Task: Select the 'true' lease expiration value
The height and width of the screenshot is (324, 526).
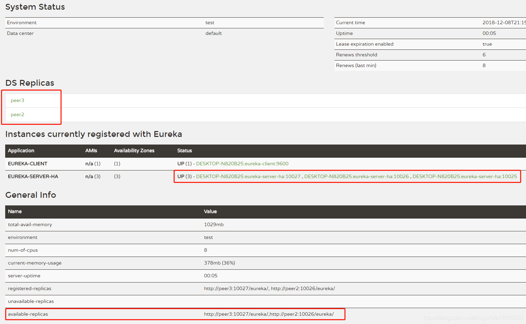Action: coord(487,44)
